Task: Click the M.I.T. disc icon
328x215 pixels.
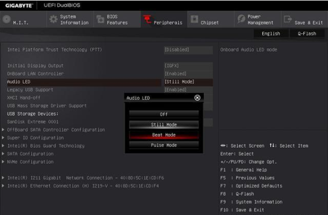Action: (x=7, y=19)
